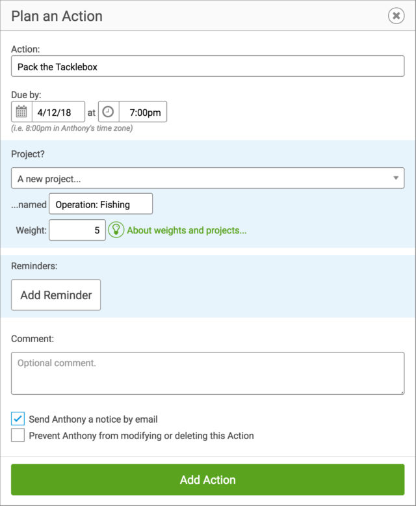
Task: Click the Prevent Anthony from modifying label
Action: click(141, 436)
